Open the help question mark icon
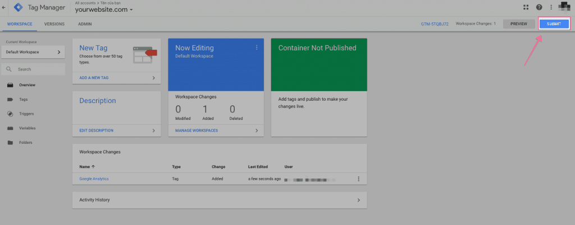Screen dimensions: 575x225 (x=539, y=7)
